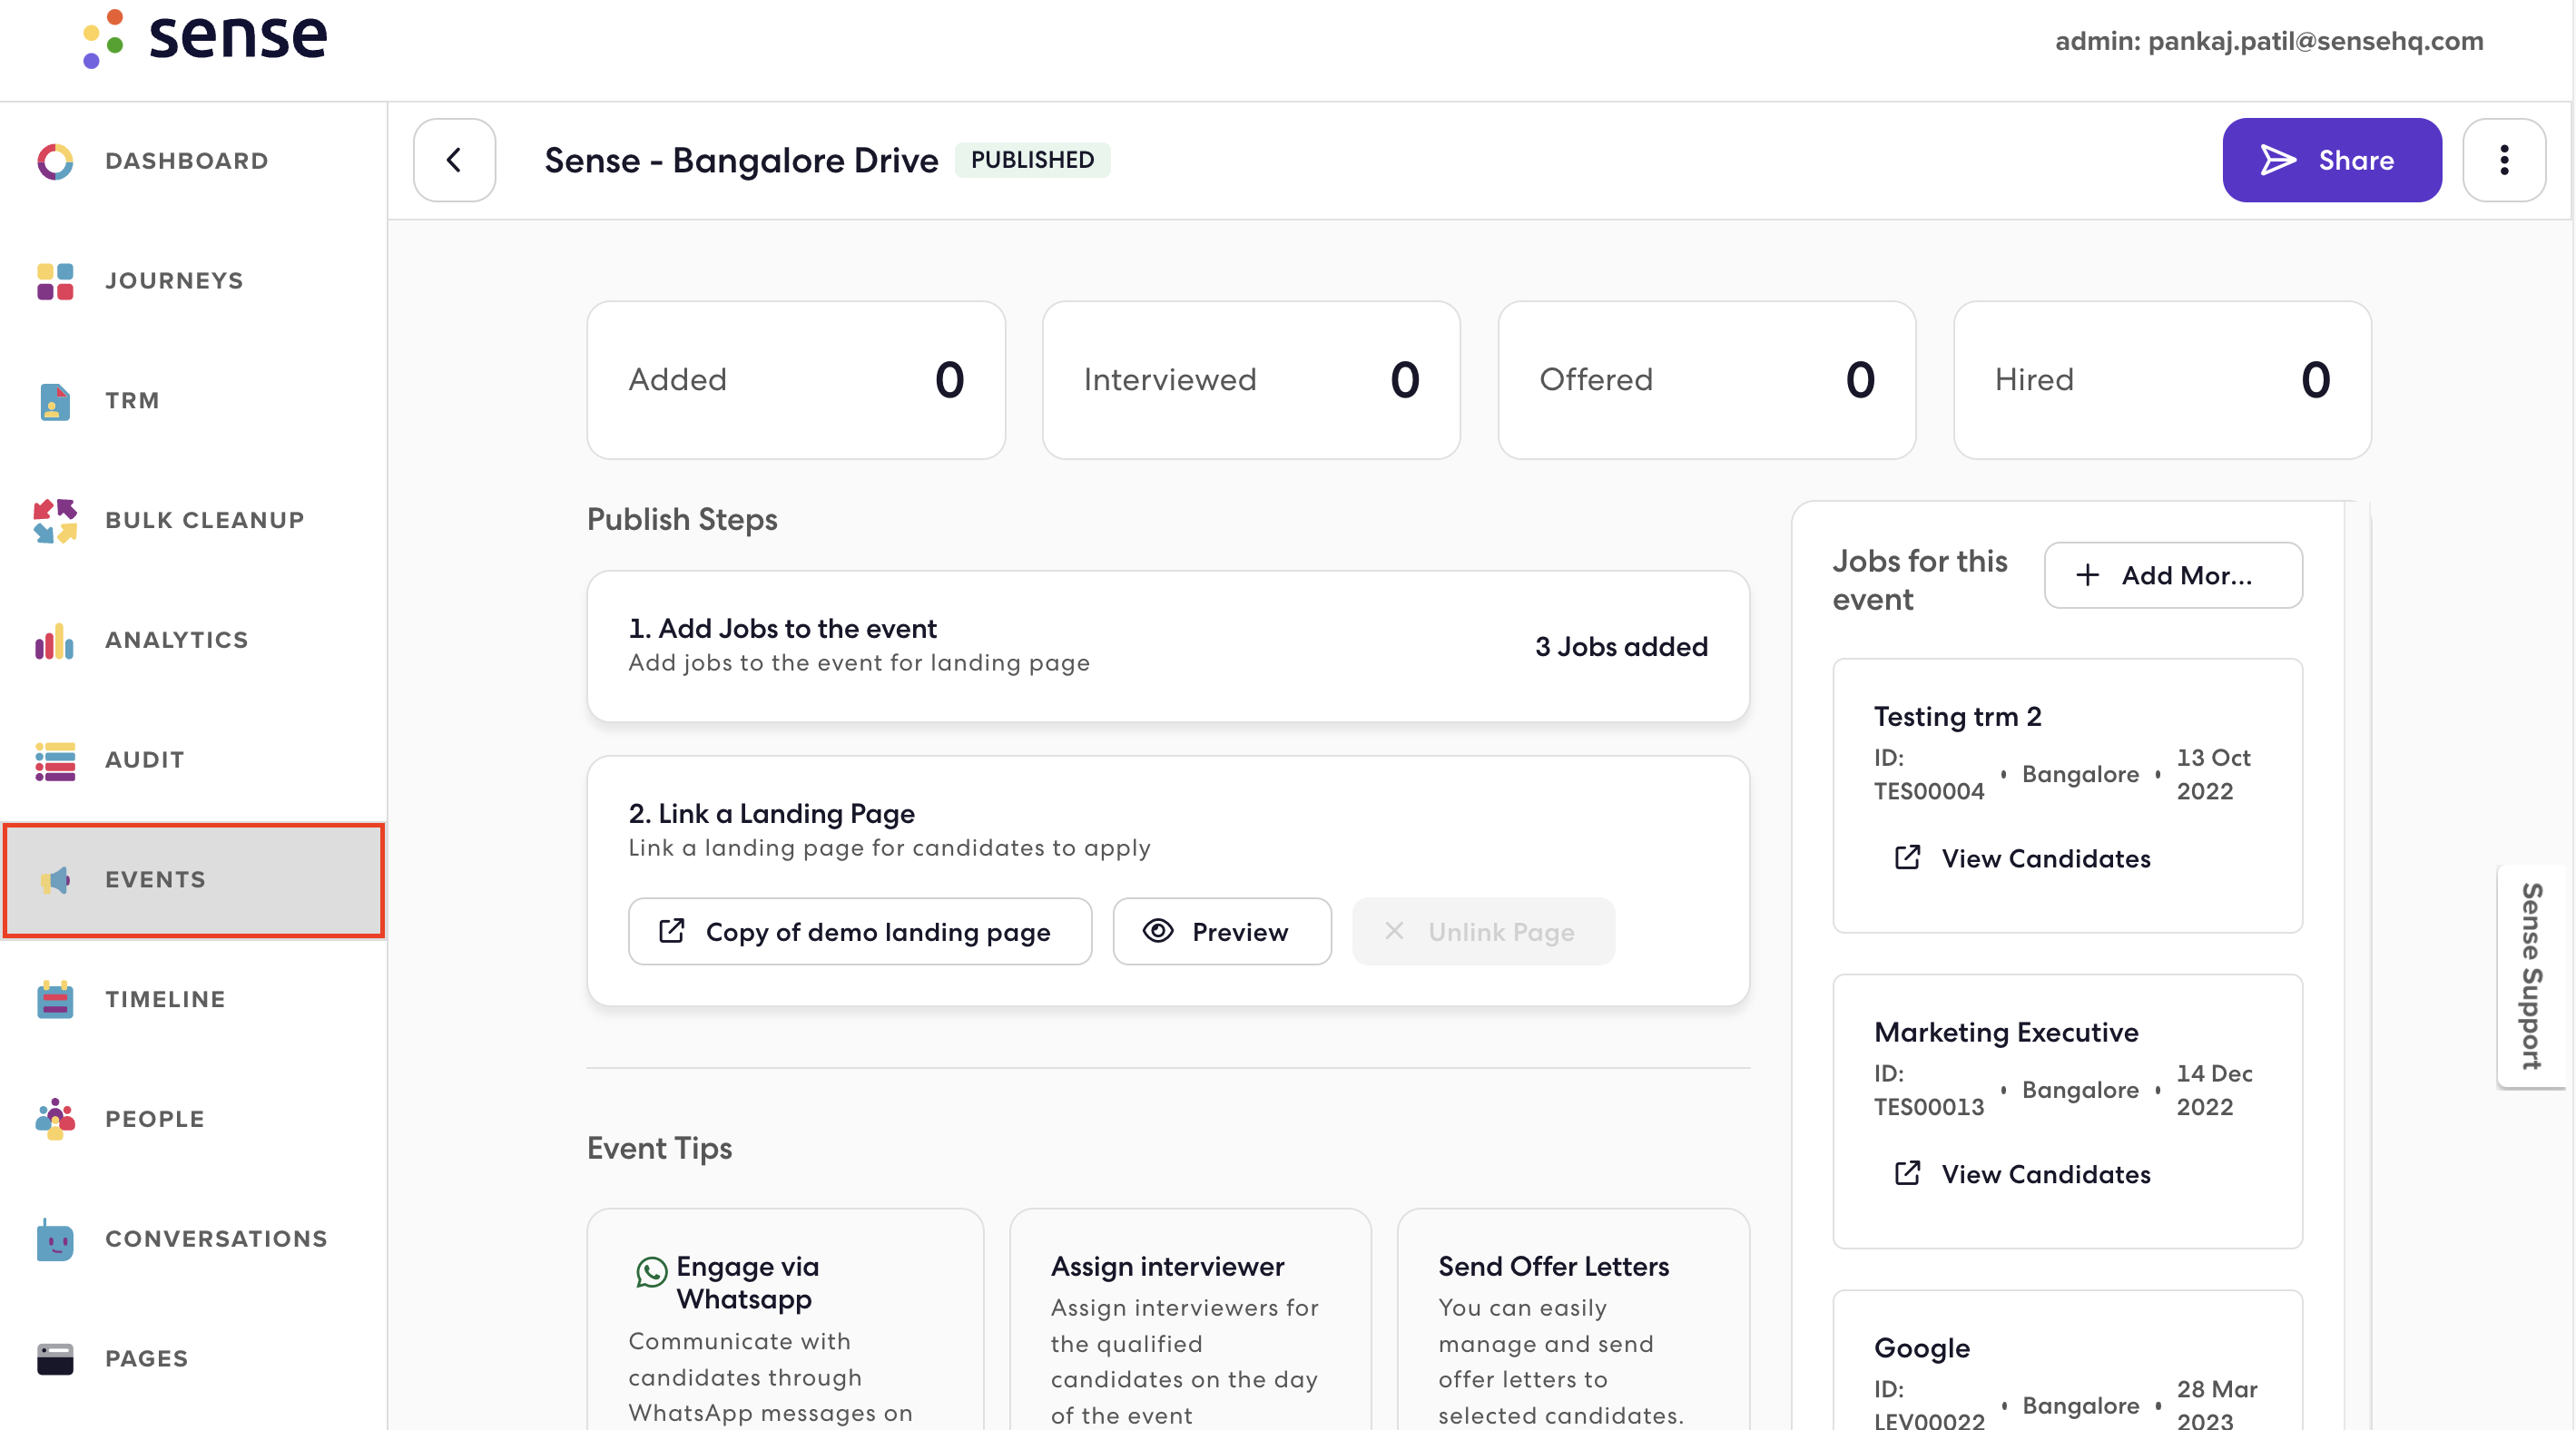Viewport: 2576px width, 1430px height.
Task: Open the Send Offer Letters tip card
Action: (1573, 1319)
